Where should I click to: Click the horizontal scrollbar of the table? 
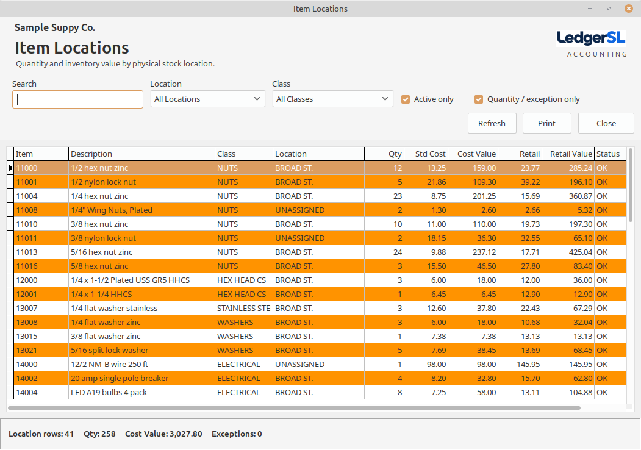295,407
